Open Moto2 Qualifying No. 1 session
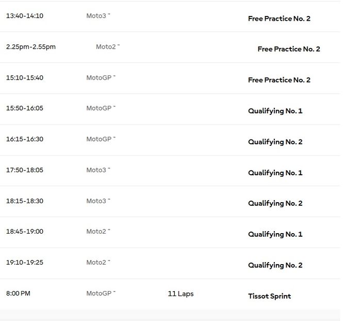Viewport: 361px width, 321px height. 275,235
